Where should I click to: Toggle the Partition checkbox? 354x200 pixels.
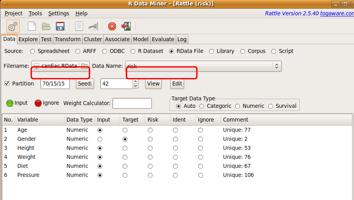click(7, 84)
